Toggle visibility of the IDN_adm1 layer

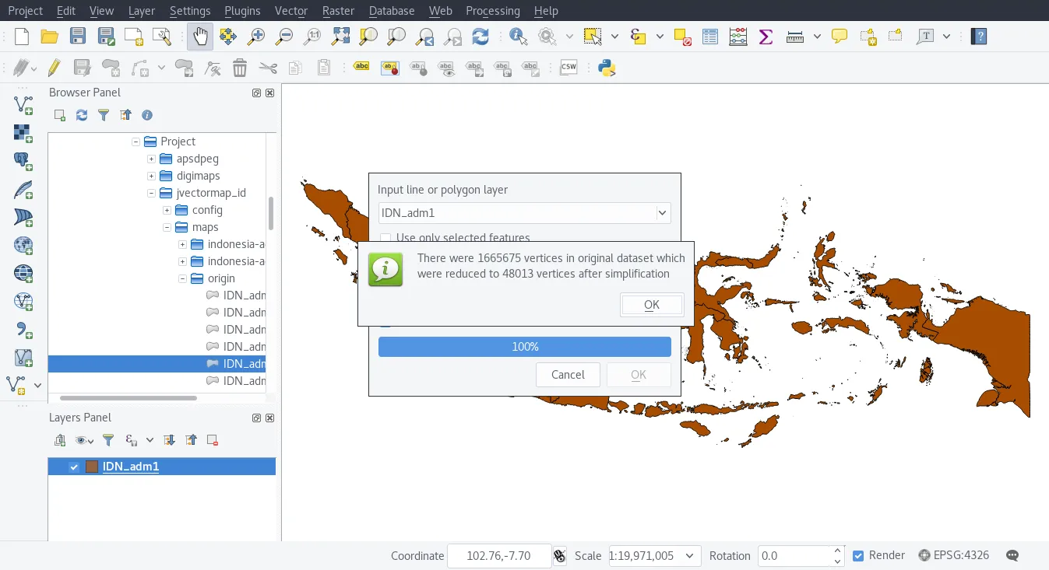pos(73,467)
